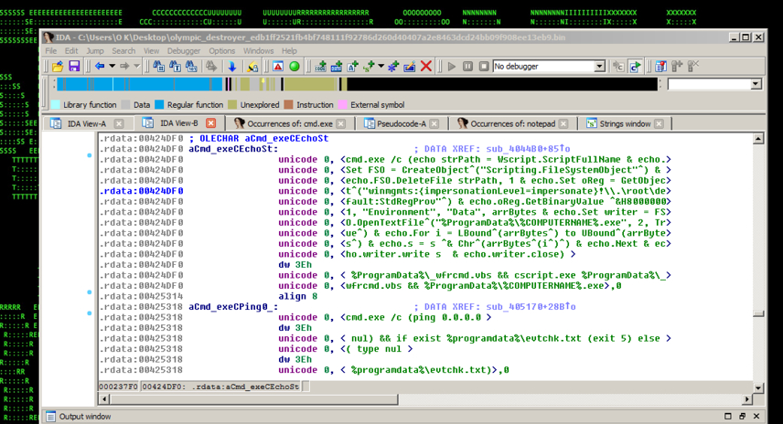
Task: Click the green circle toolbar icon
Action: click(x=295, y=67)
